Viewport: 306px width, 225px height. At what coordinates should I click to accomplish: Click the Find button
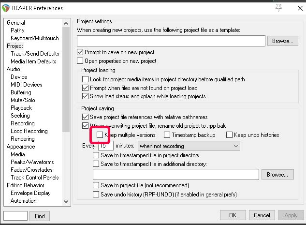coord(40,216)
